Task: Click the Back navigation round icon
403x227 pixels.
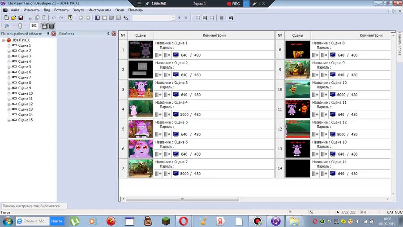Action: pos(81,18)
